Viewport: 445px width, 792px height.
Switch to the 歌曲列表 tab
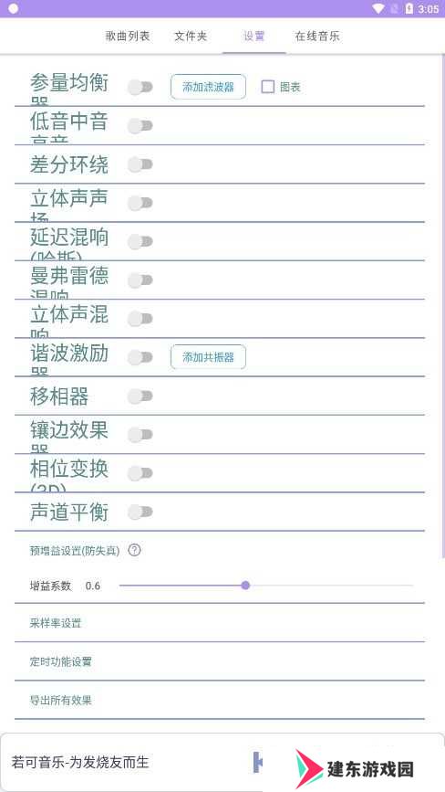pyautogui.click(x=128, y=36)
